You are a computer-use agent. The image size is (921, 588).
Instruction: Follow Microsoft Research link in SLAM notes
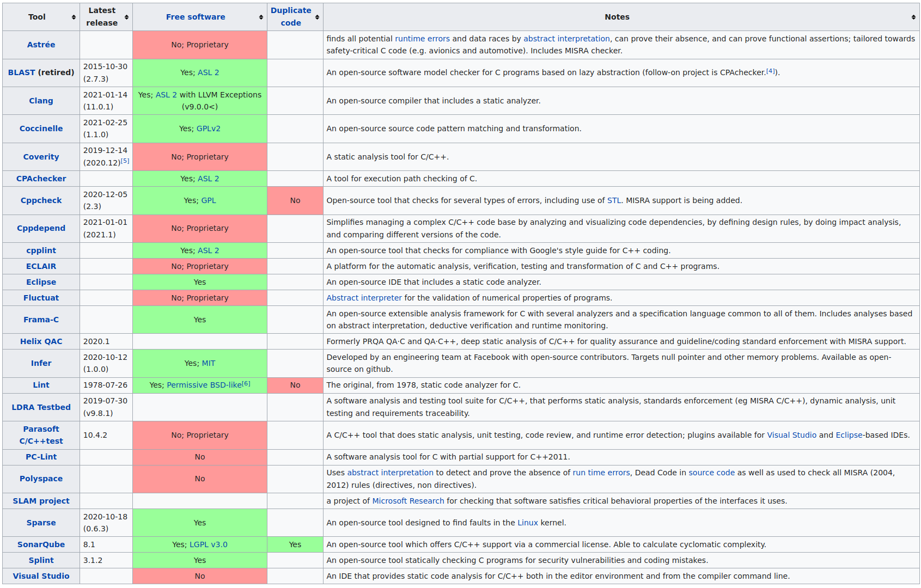tap(408, 501)
